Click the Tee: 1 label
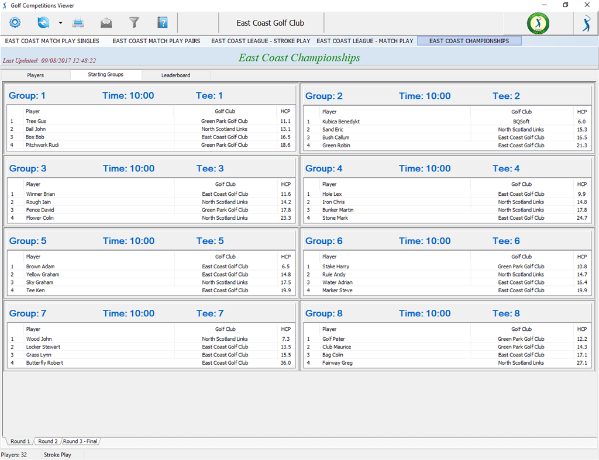This screenshot has height=460, width=599. pyautogui.click(x=209, y=95)
